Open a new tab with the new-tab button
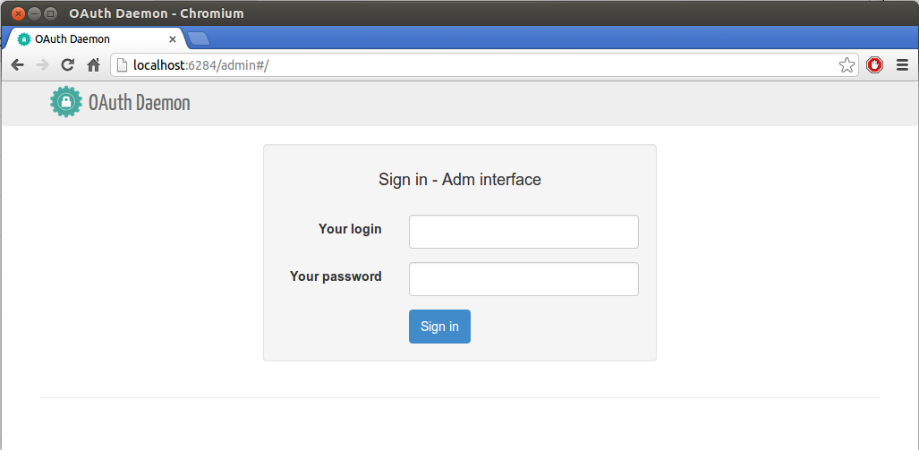 [x=199, y=39]
